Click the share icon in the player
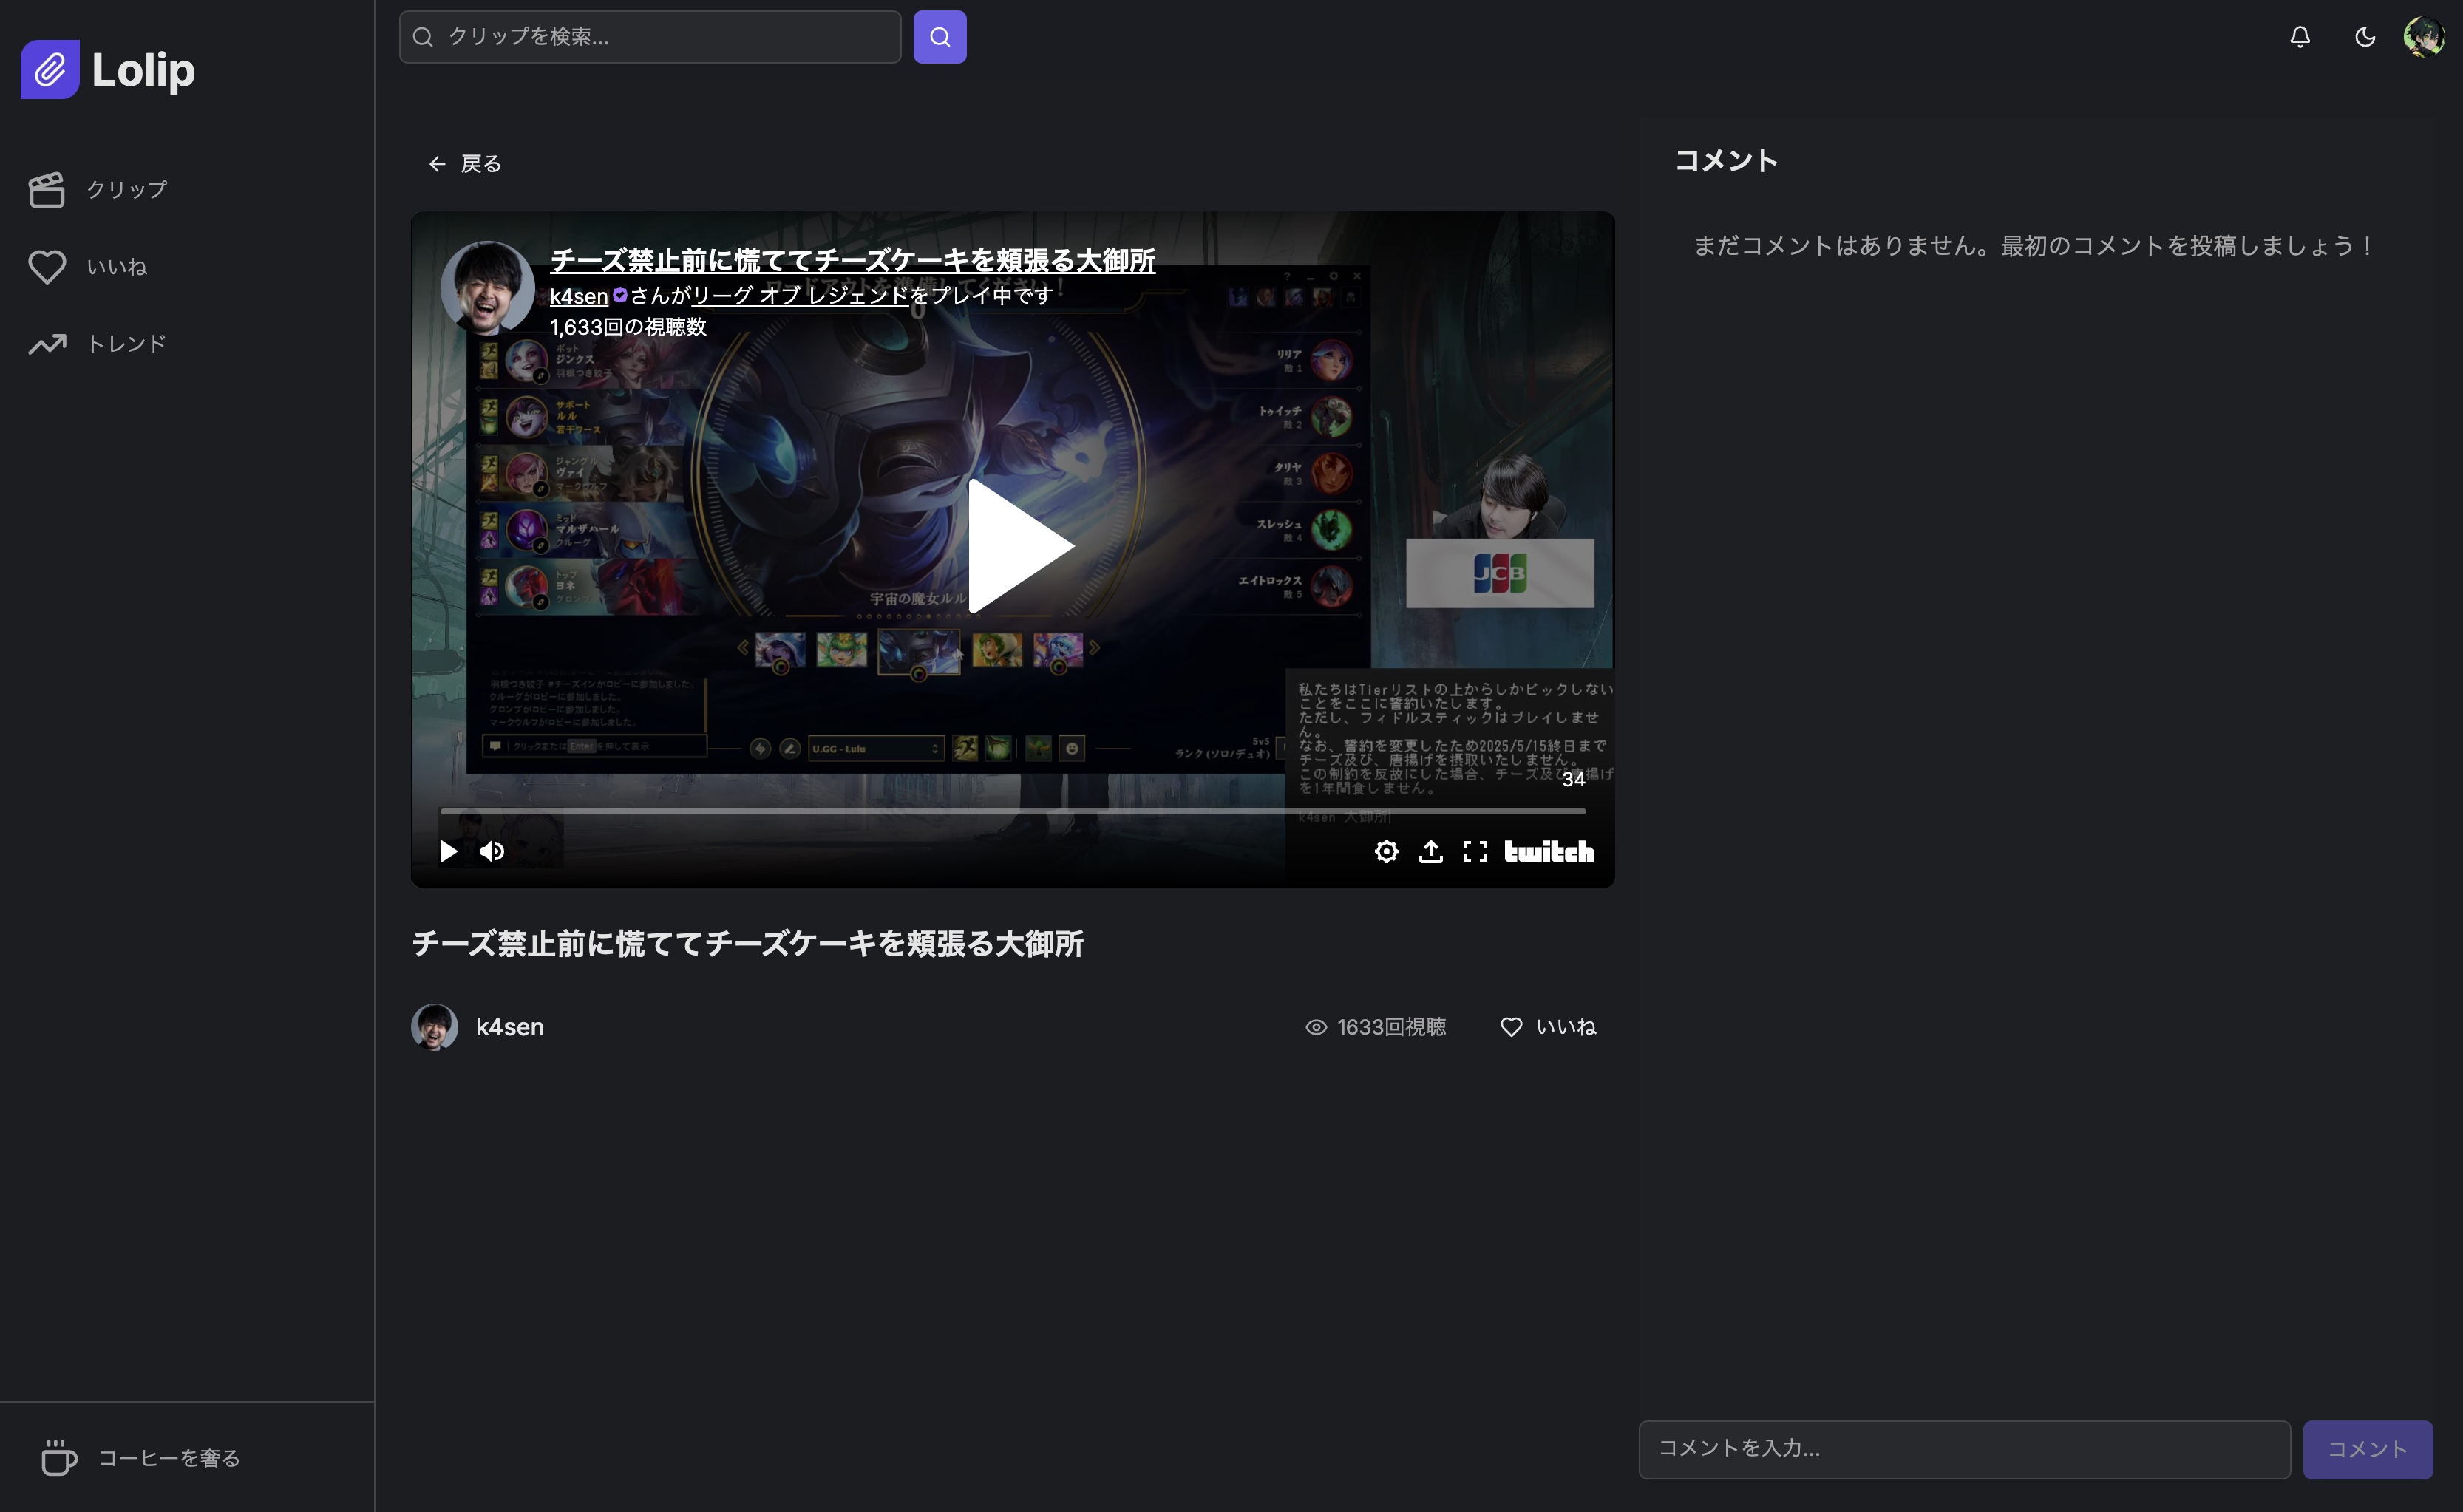This screenshot has width=2463, height=1512. pos(1430,851)
